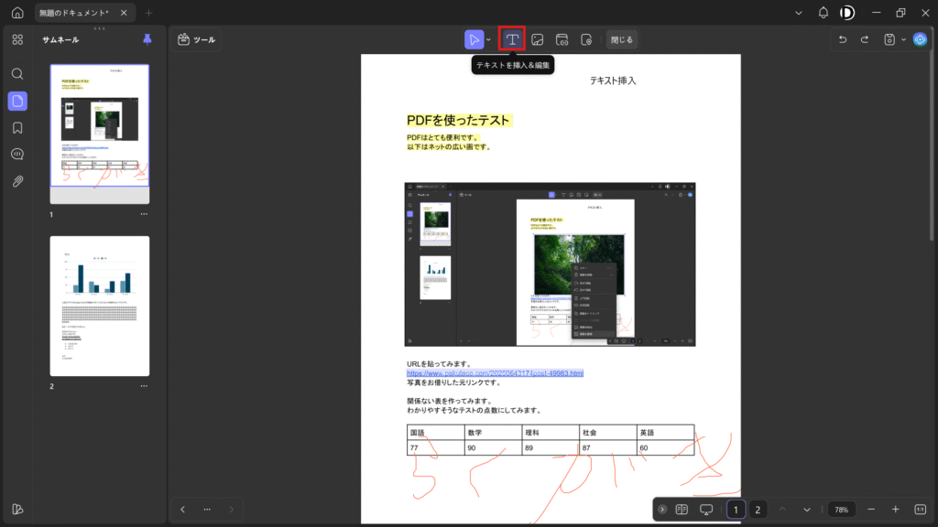The height and width of the screenshot is (527, 938).
Task: Click the link editing tool icon
Action: [x=562, y=39]
